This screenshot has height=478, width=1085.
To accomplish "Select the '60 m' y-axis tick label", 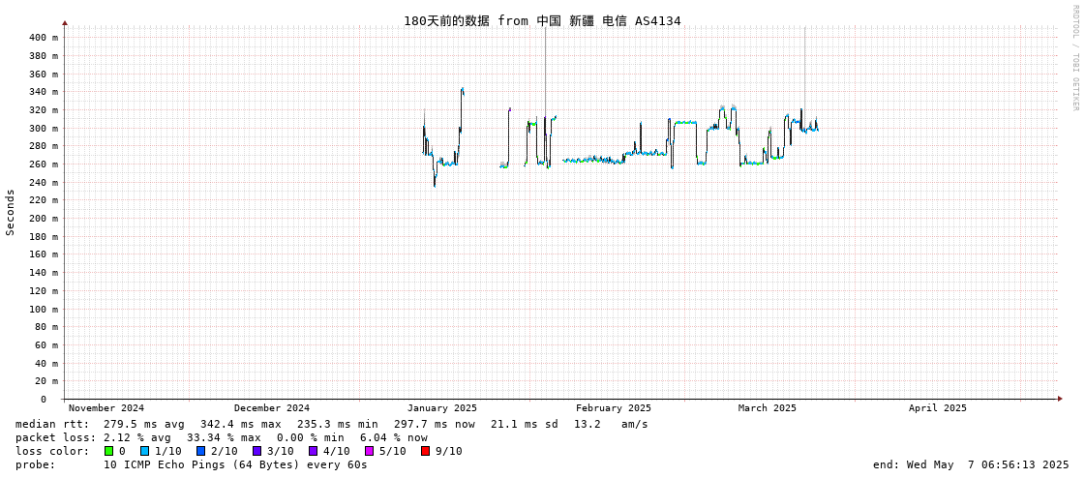I will tap(46, 344).
